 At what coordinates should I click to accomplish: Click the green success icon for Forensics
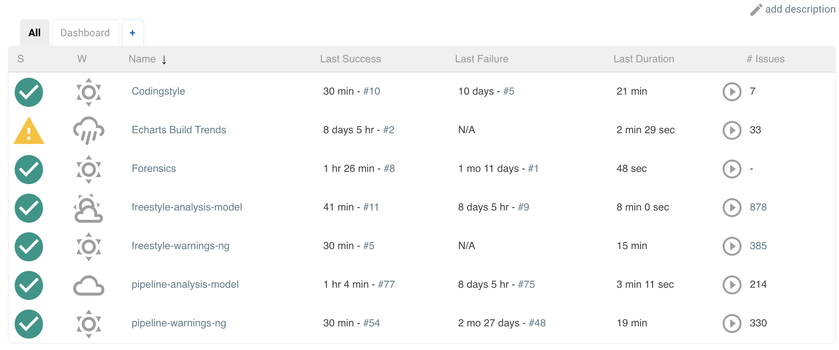29,169
